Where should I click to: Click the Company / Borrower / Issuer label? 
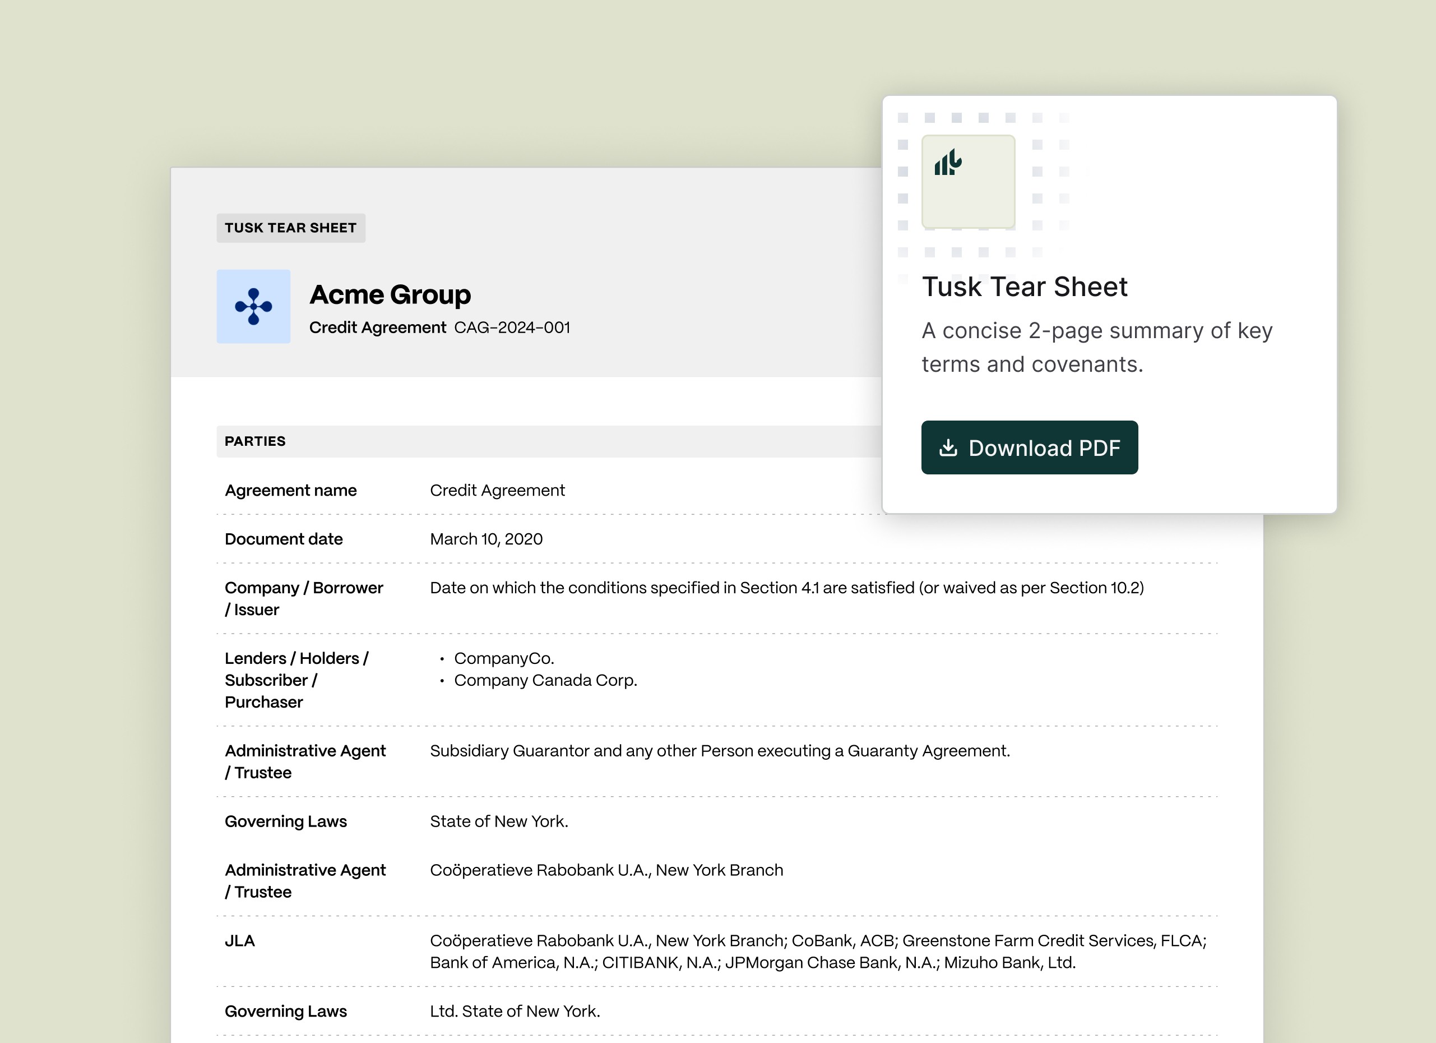(x=304, y=598)
